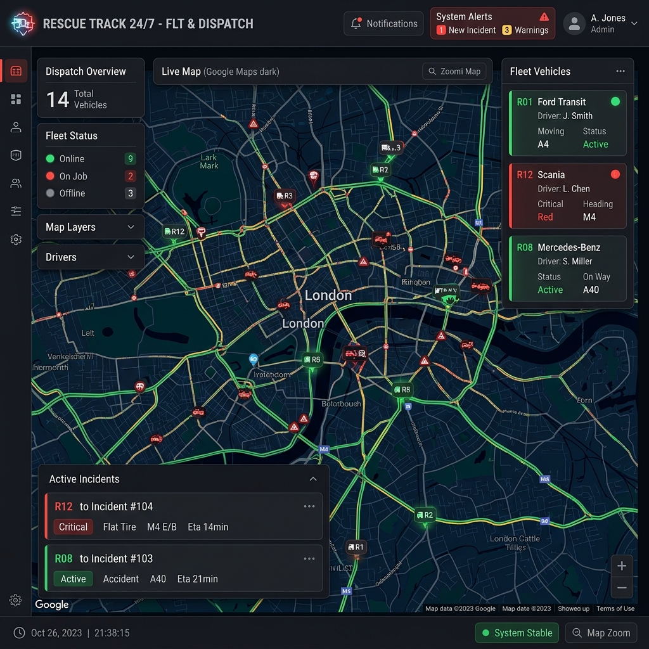Viewport: 649px width, 649px height.
Task: Open the upper settings gear in sidebar
Action: (16, 239)
